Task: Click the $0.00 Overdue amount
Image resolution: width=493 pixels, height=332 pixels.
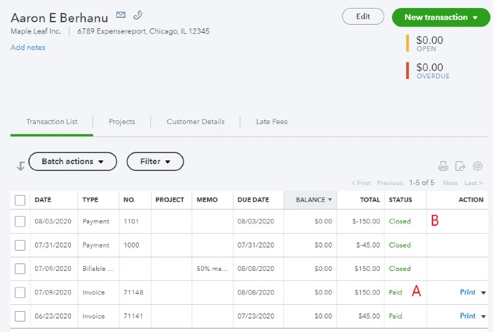Action: [430, 67]
